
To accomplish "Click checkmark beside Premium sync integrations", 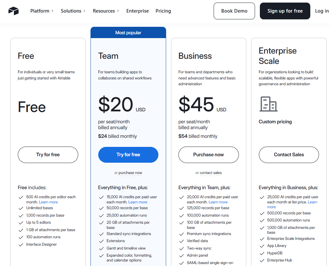I will pyautogui.click(x=181, y=234).
